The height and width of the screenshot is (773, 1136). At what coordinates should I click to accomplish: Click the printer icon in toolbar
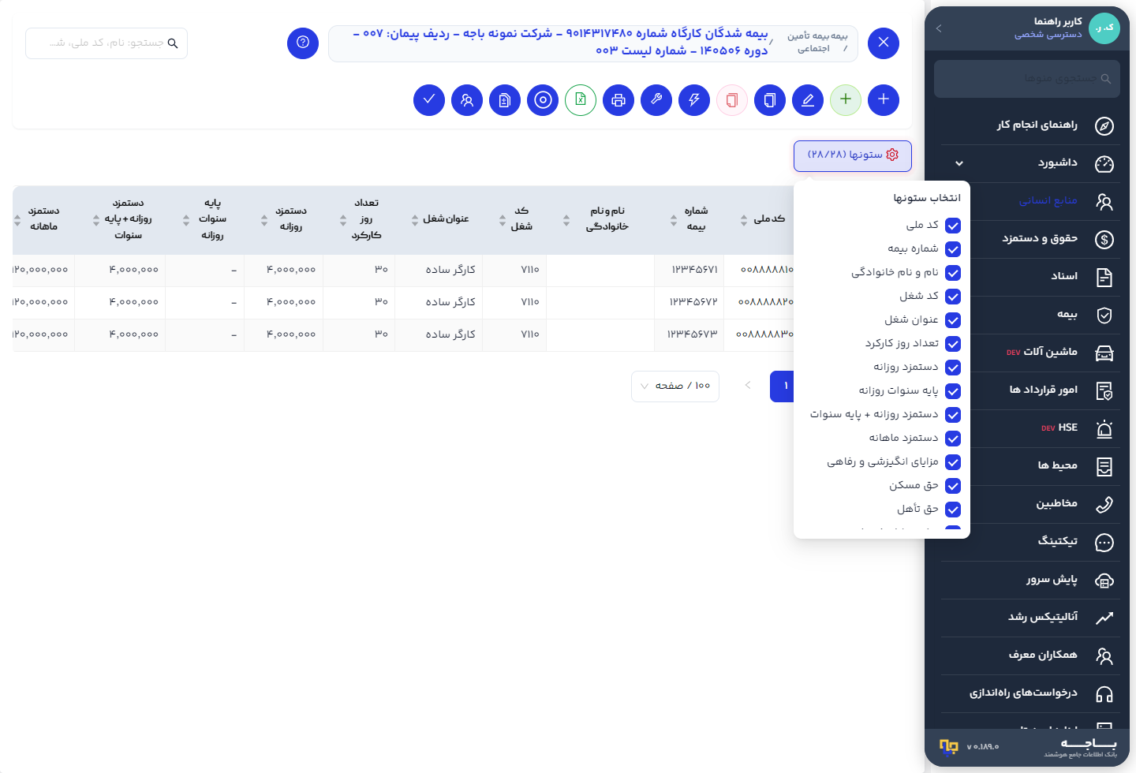[x=618, y=99]
